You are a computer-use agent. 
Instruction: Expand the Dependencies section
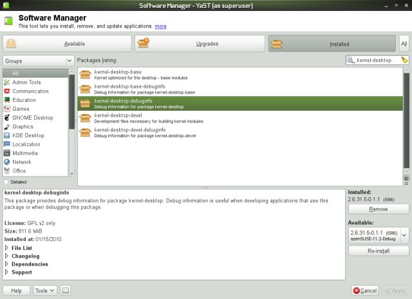coord(7,264)
